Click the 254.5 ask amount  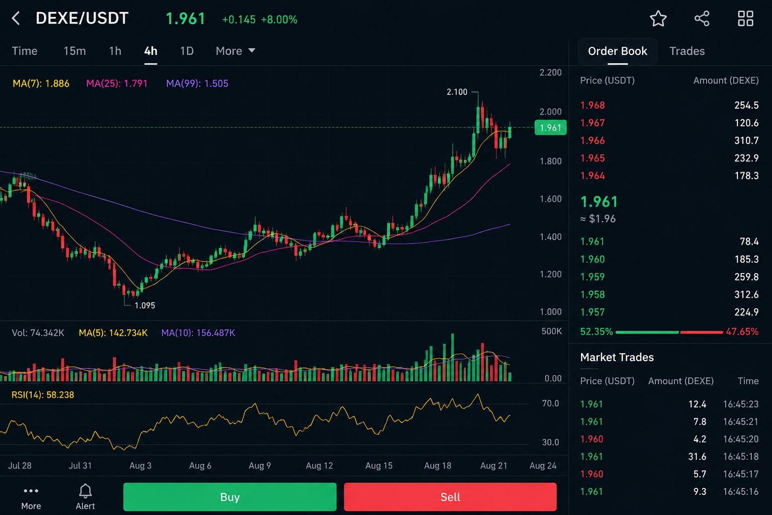746,105
